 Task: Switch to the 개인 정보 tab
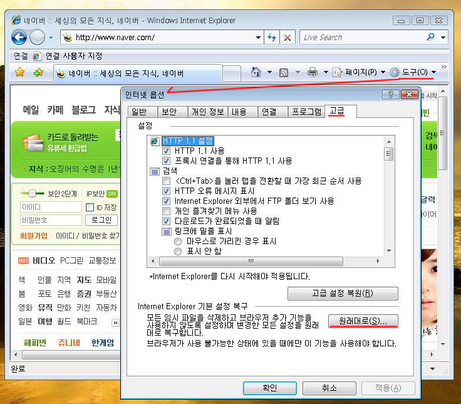click(208, 112)
